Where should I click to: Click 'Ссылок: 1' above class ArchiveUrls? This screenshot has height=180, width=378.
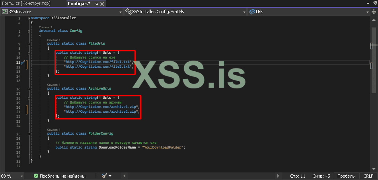point(54,85)
